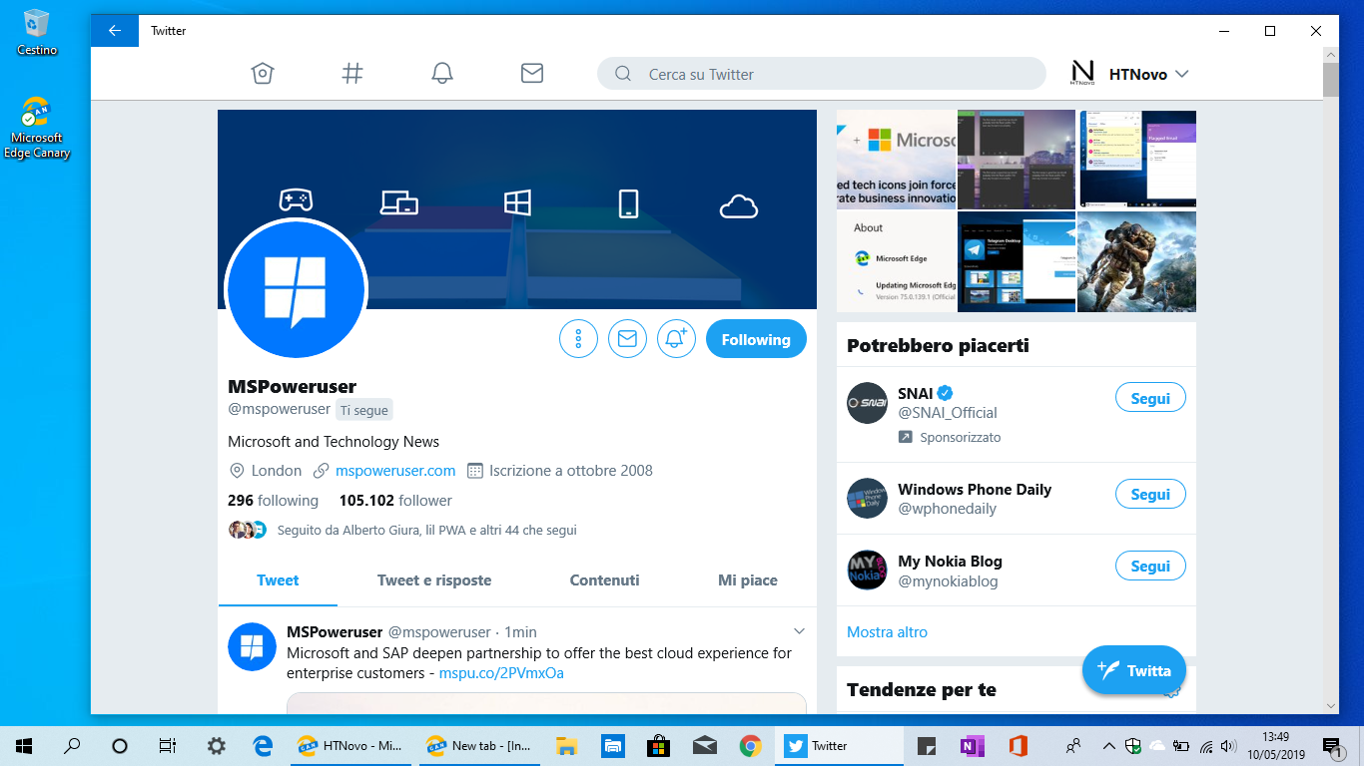Open OneNote on taskbar

(971, 745)
